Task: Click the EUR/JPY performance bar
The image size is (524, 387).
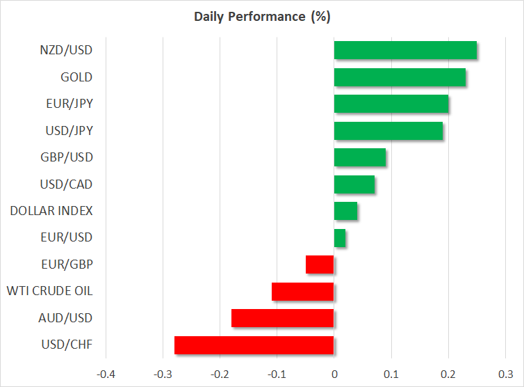Action: [x=391, y=104]
